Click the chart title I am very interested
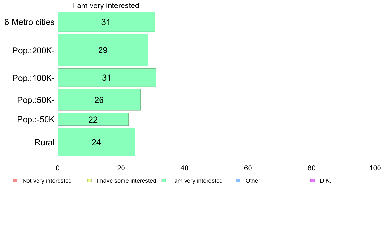 click(106, 5)
